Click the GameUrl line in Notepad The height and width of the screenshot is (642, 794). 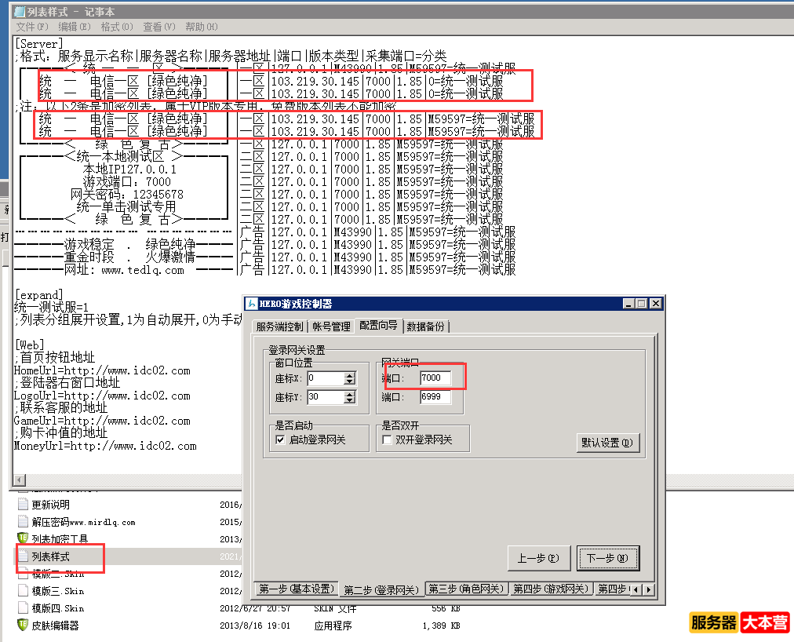[x=102, y=421]
